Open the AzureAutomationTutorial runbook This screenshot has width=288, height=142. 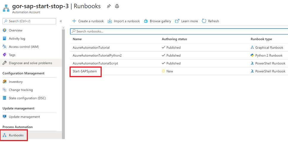pos(91,48)
